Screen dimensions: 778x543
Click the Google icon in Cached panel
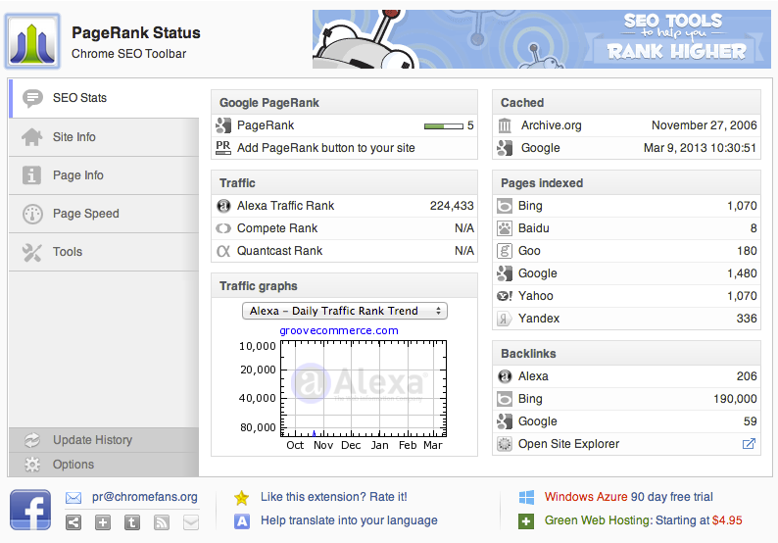point(505,148)
